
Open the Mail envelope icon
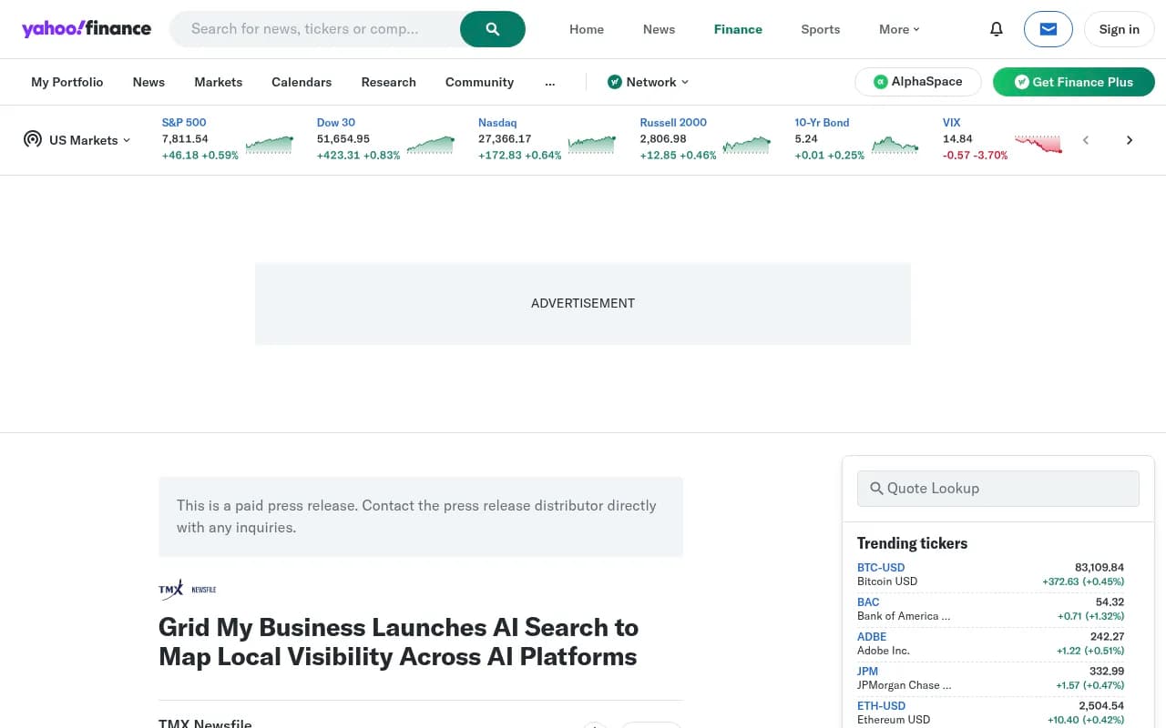pyautogui.click(x=1048, y=29)
